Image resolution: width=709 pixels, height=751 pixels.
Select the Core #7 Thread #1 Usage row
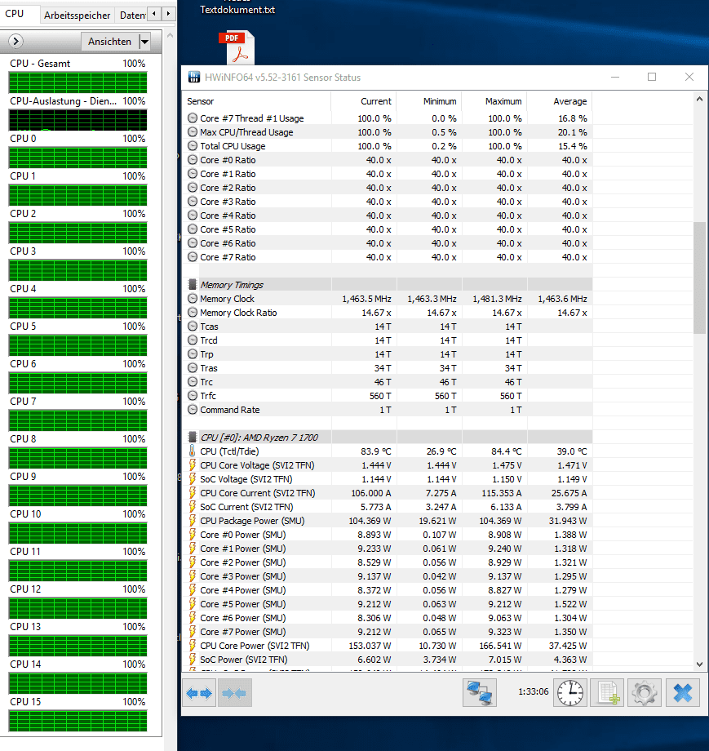point(388,118)
